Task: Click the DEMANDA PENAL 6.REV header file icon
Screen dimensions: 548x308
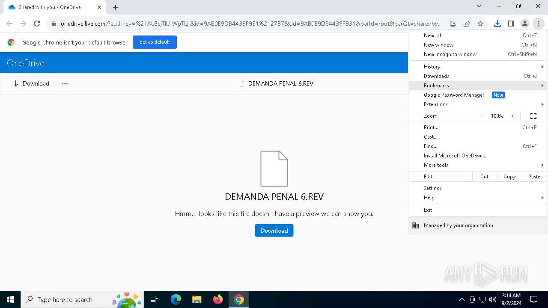Action: (241, 83)
